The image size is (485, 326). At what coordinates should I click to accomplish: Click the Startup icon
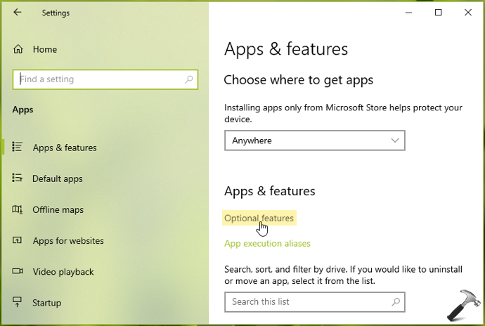tap(17, 302)
